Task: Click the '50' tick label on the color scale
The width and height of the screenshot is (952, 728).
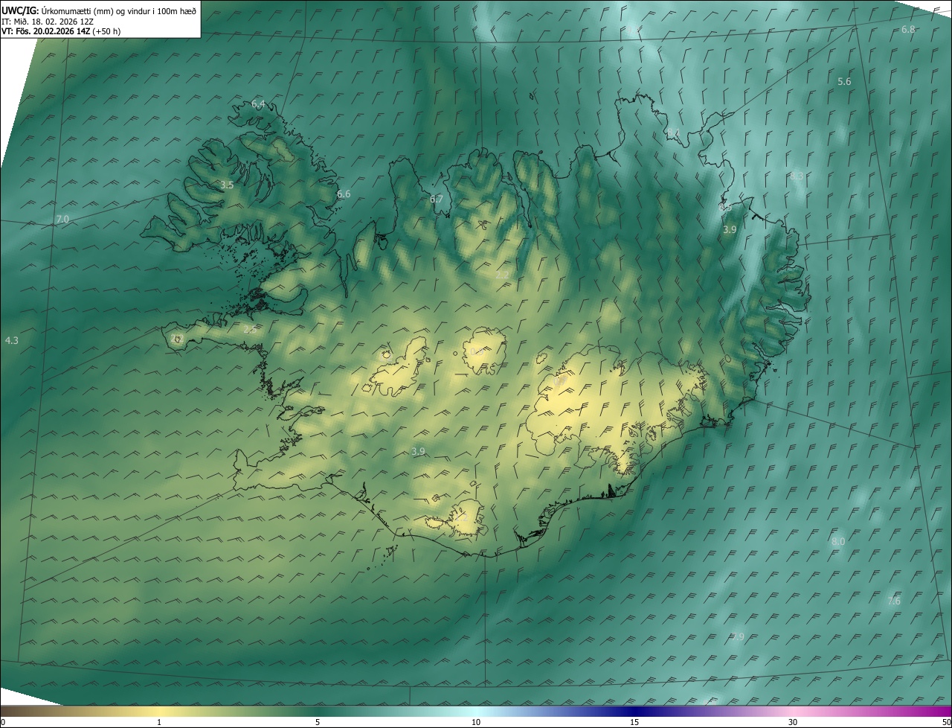Action: [946, 722]
